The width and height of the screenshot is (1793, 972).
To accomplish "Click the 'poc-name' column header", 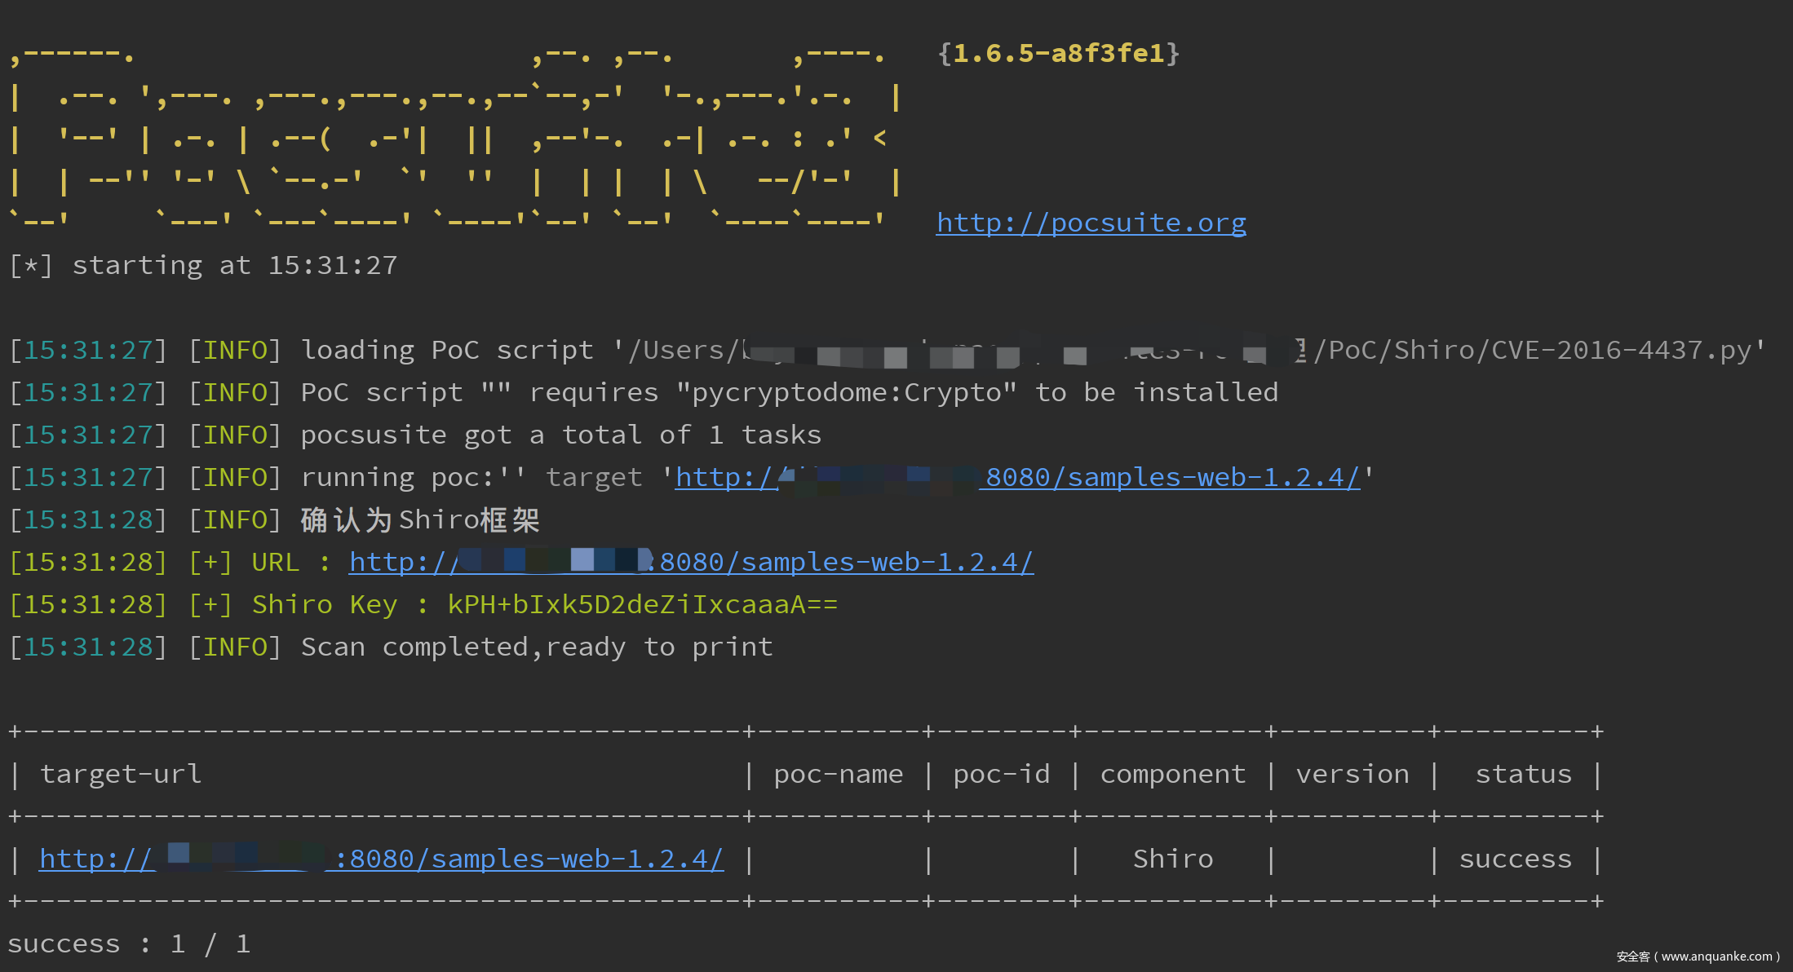I will 838,774.
